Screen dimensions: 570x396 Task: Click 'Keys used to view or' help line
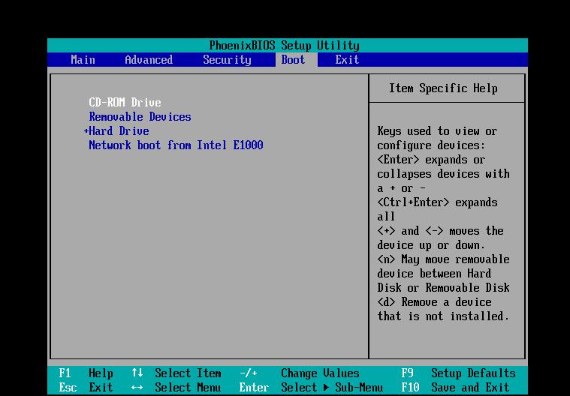pyautogui.click(x=437, y=131)
